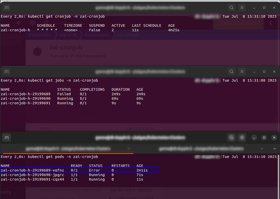Click search icon in the pods terminal header

(x=231, y=138)
